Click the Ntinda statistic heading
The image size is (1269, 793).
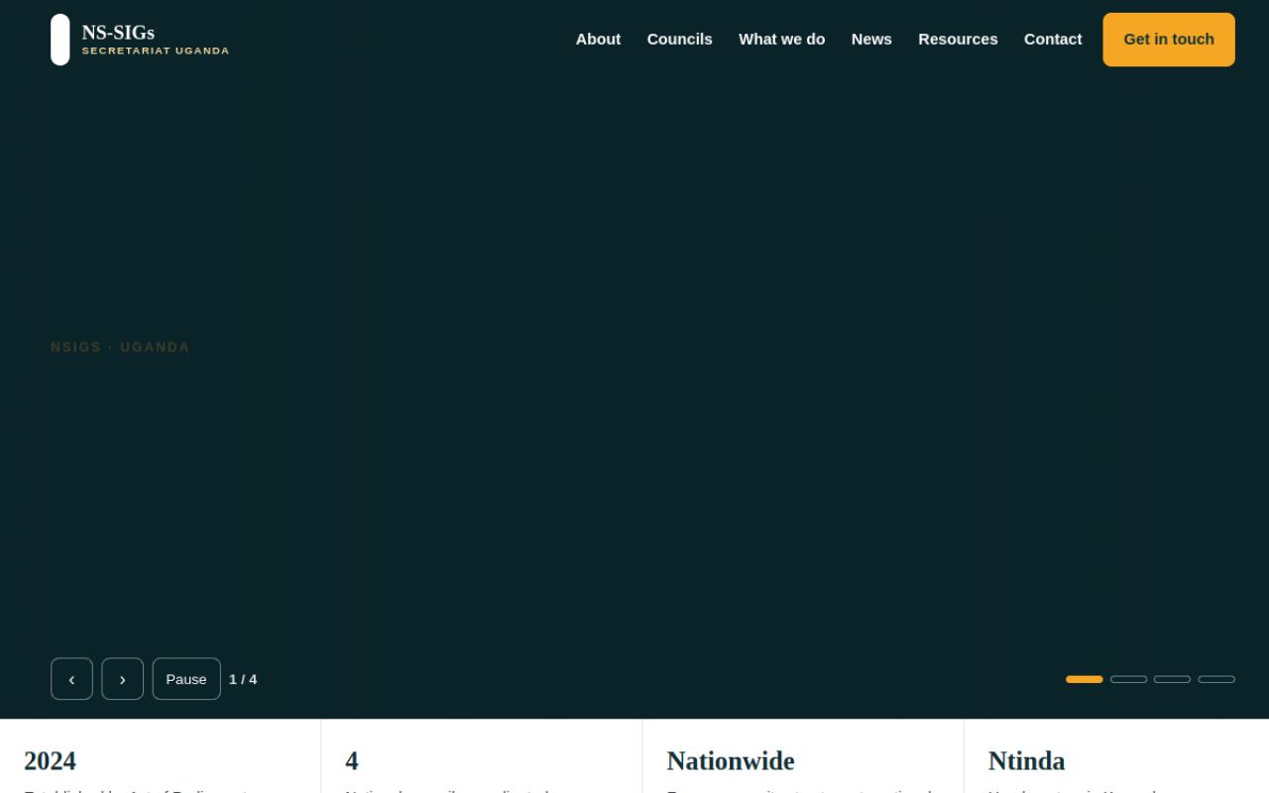click(x=1027, y=761)
